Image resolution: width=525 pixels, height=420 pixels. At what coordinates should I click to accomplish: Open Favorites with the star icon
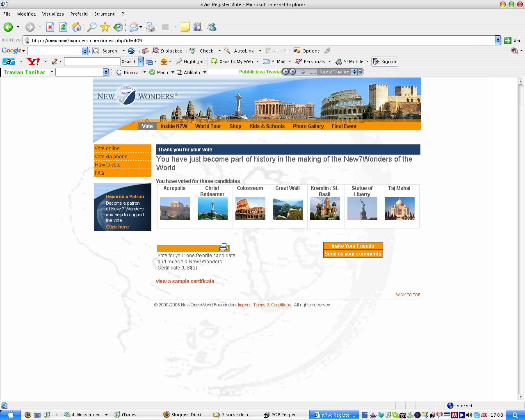click(105, 27)
